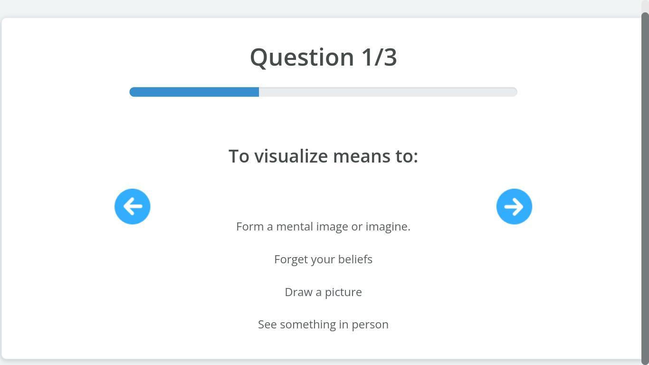Click the right arrow to go next
Screen dimensions: 649x365
coord(514,206)
